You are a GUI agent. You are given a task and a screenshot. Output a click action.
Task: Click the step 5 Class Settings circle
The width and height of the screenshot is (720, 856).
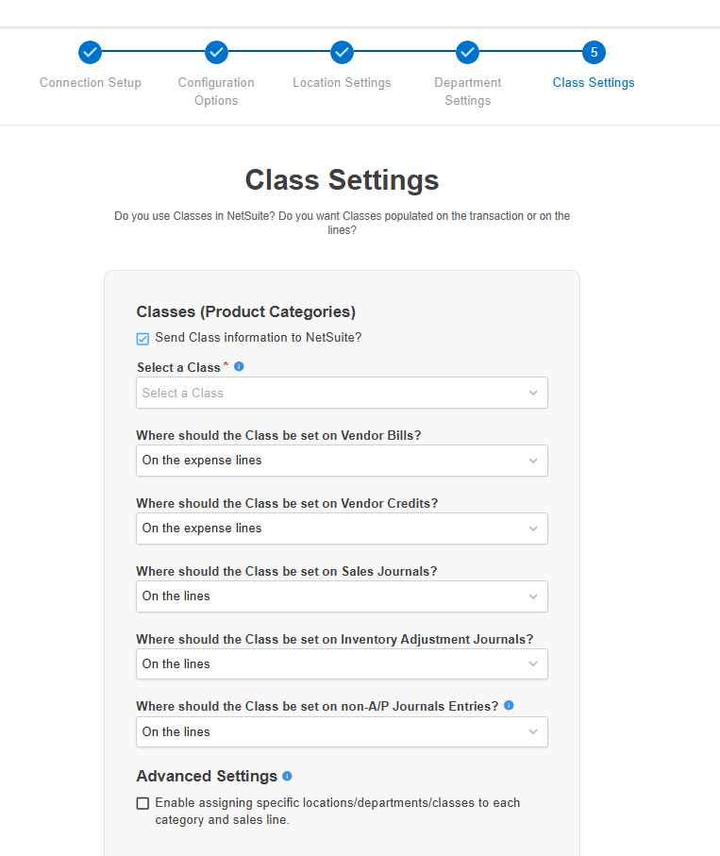tap(594, 53)
